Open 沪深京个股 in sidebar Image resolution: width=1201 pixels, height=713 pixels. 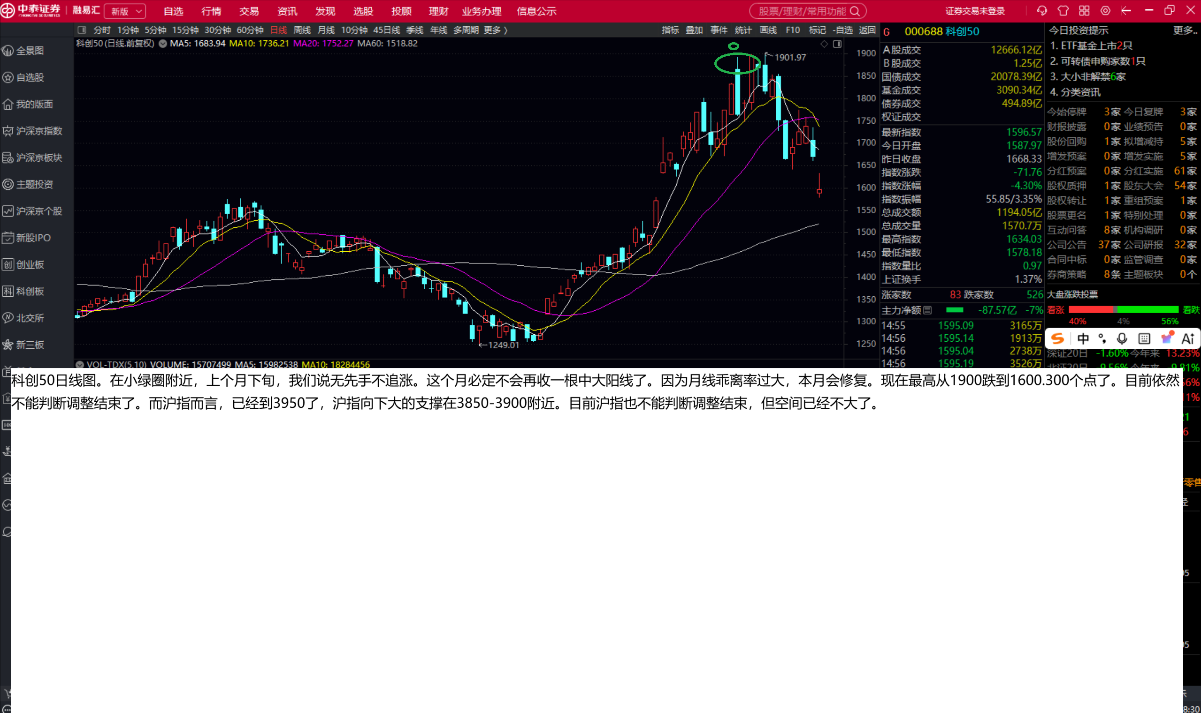[33, 211]
